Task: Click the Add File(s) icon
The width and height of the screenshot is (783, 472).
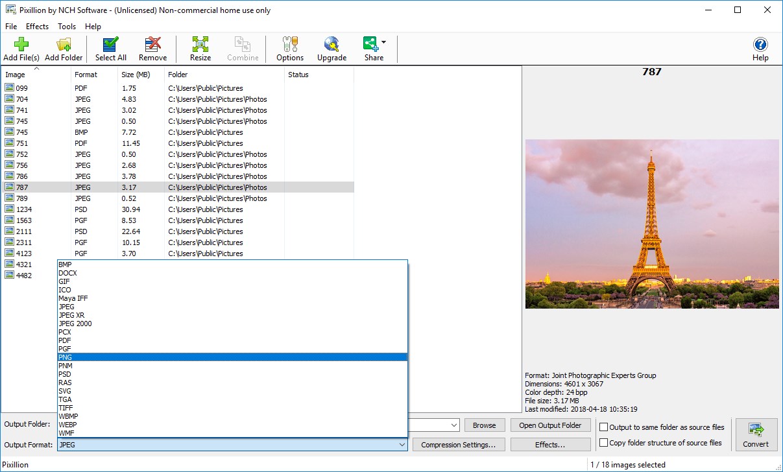Action: point(21,45)
